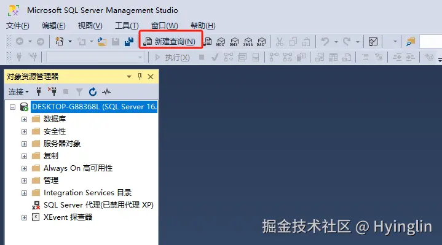Click the Copy icon
The height and width of the screenshot is (245, 442).
coord(293,42)
